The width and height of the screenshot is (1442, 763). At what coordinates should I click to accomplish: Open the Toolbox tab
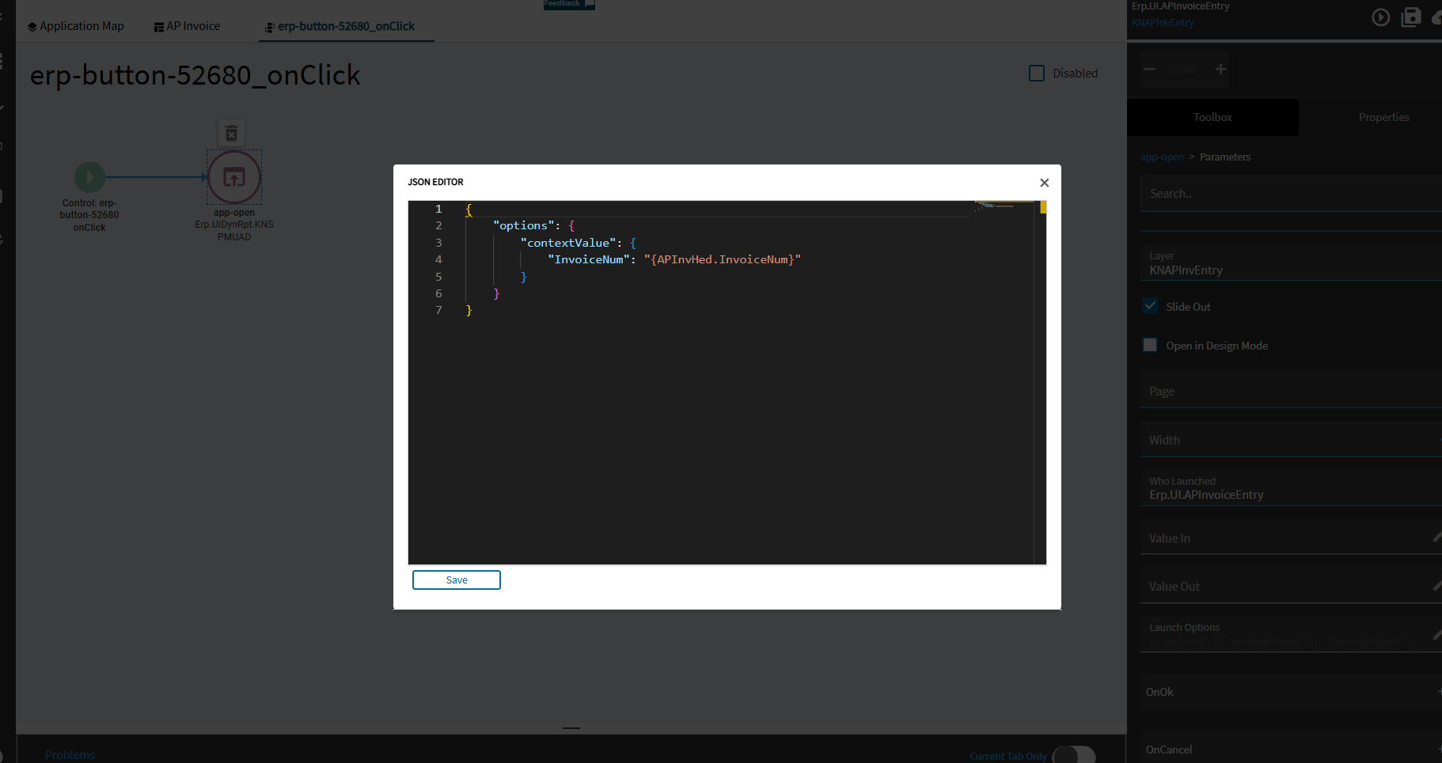point(1212,117)
